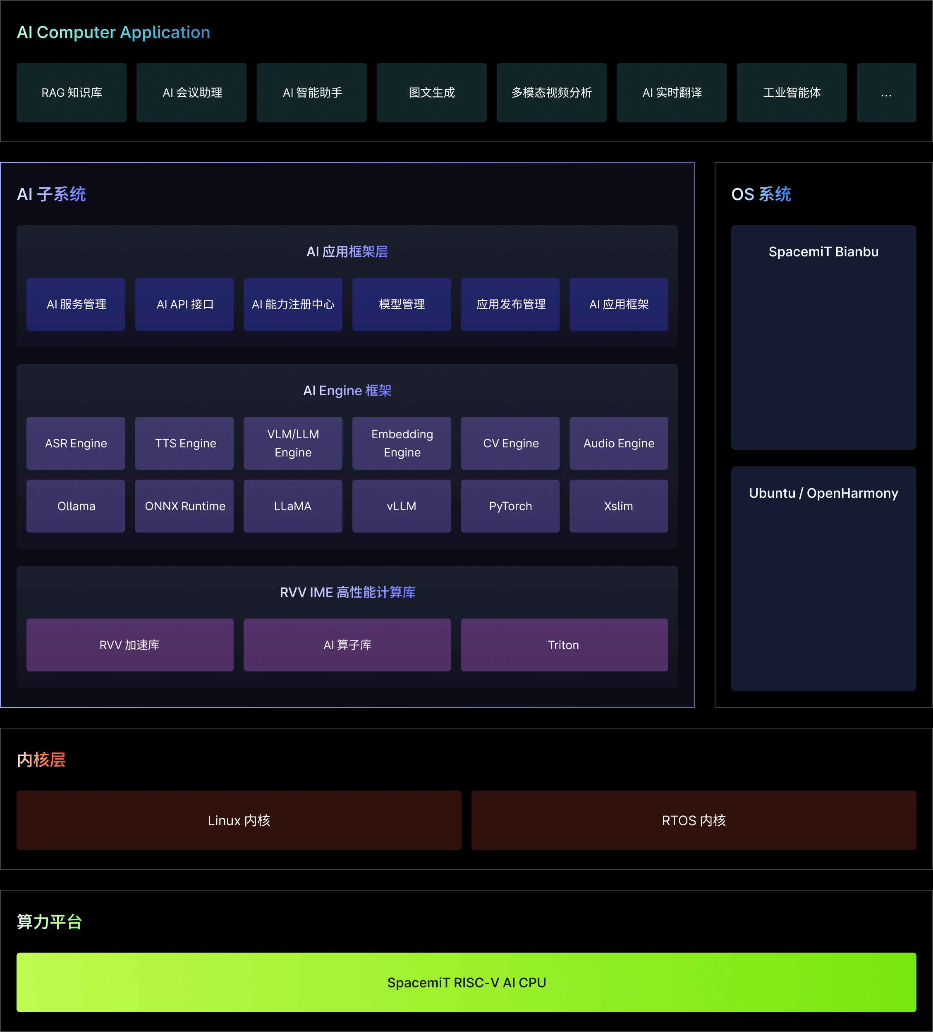The width and height of the screenshot is (933, 1032).
Task: Select the Embedding Engine block
Action: click(x=402, y=443)
